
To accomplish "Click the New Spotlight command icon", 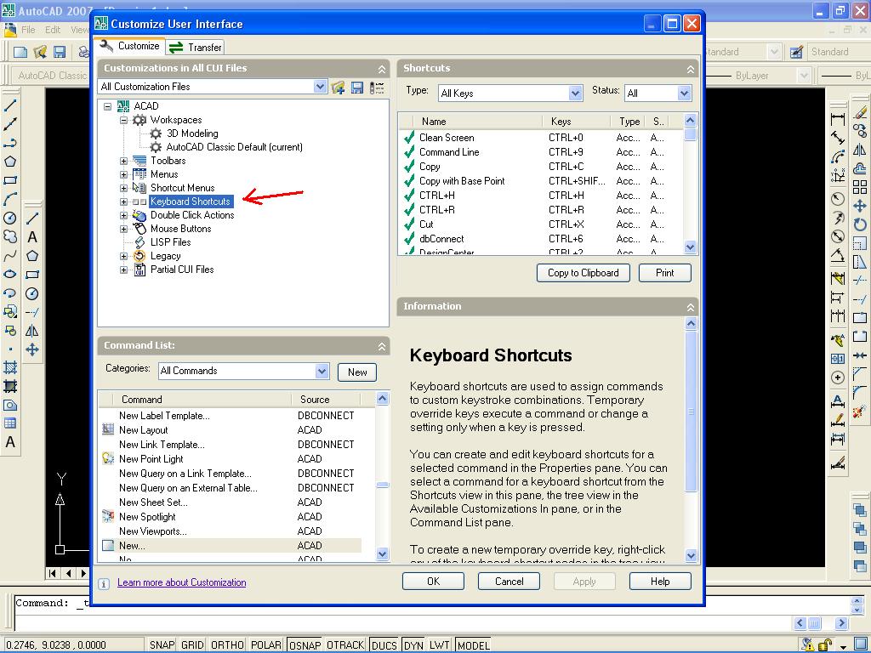I will pyautogui.click(x=108, y=516).
